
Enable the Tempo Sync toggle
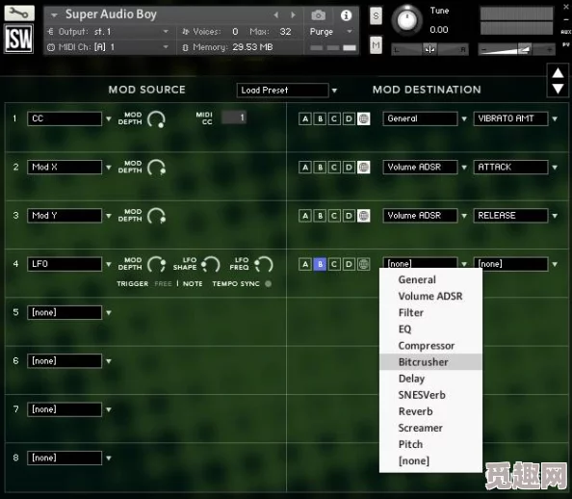pyautogui.click(x=268, y=283)
